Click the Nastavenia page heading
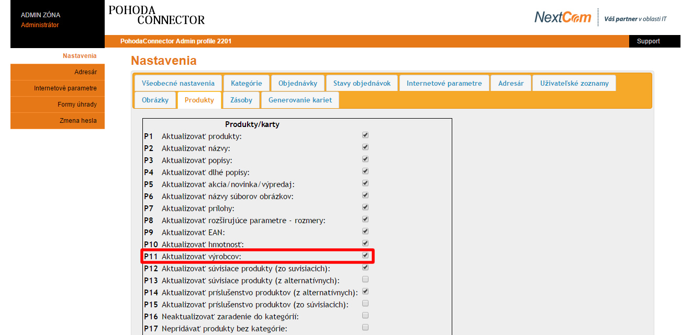Image resolution: width=692 pixels, height=335 pixels. click(x=164, y=61)
